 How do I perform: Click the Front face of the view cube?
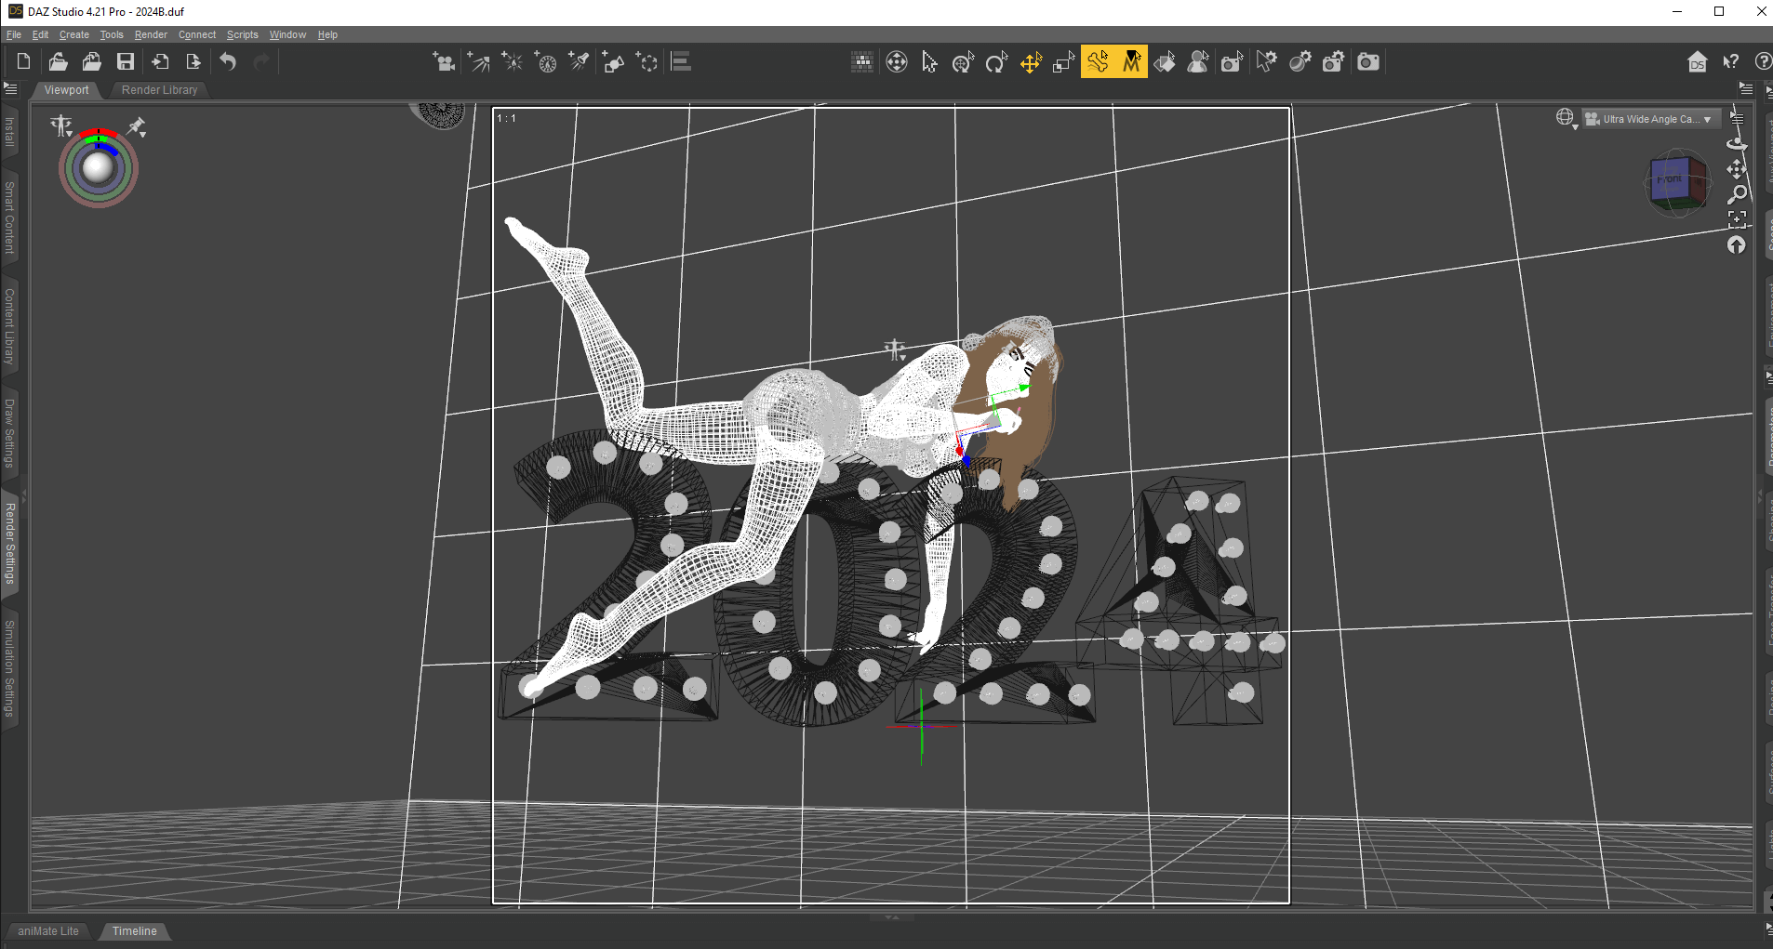tap(1669, 179)
